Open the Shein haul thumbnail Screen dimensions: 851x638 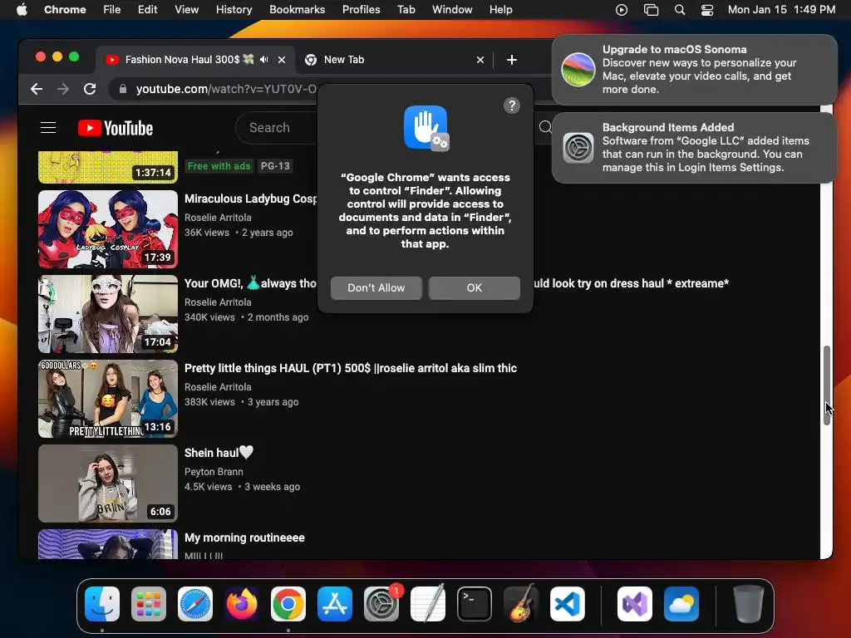pyautogui.click(x=108, y=483)
